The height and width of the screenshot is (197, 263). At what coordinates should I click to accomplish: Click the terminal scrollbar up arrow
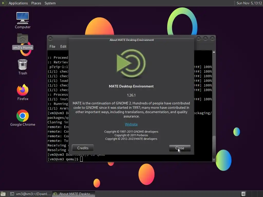pos(214,52)
